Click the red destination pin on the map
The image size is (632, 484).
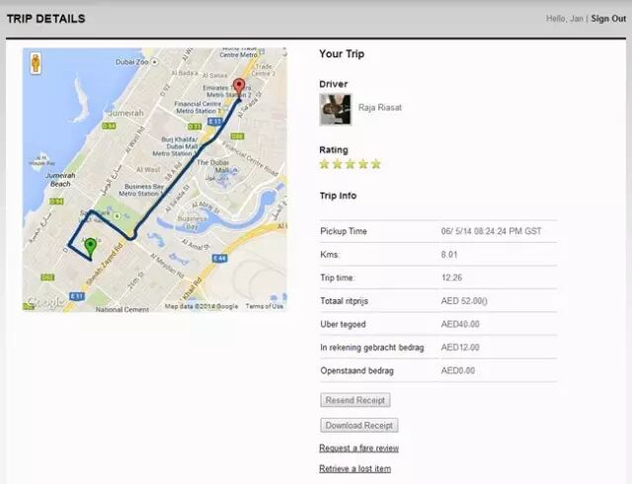(x=239, y=88)
